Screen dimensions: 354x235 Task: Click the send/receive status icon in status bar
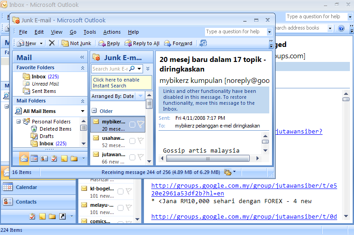(x=228, y=172)
